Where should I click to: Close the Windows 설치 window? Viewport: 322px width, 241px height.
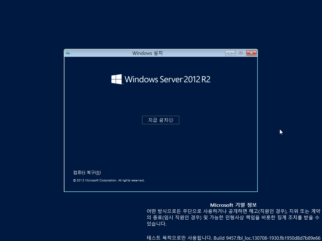click(x=252, y=53)
